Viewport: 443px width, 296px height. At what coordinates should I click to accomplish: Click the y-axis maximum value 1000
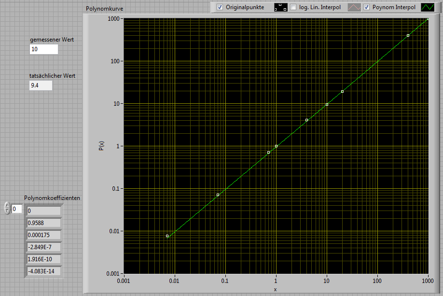[x=113, y=19]
